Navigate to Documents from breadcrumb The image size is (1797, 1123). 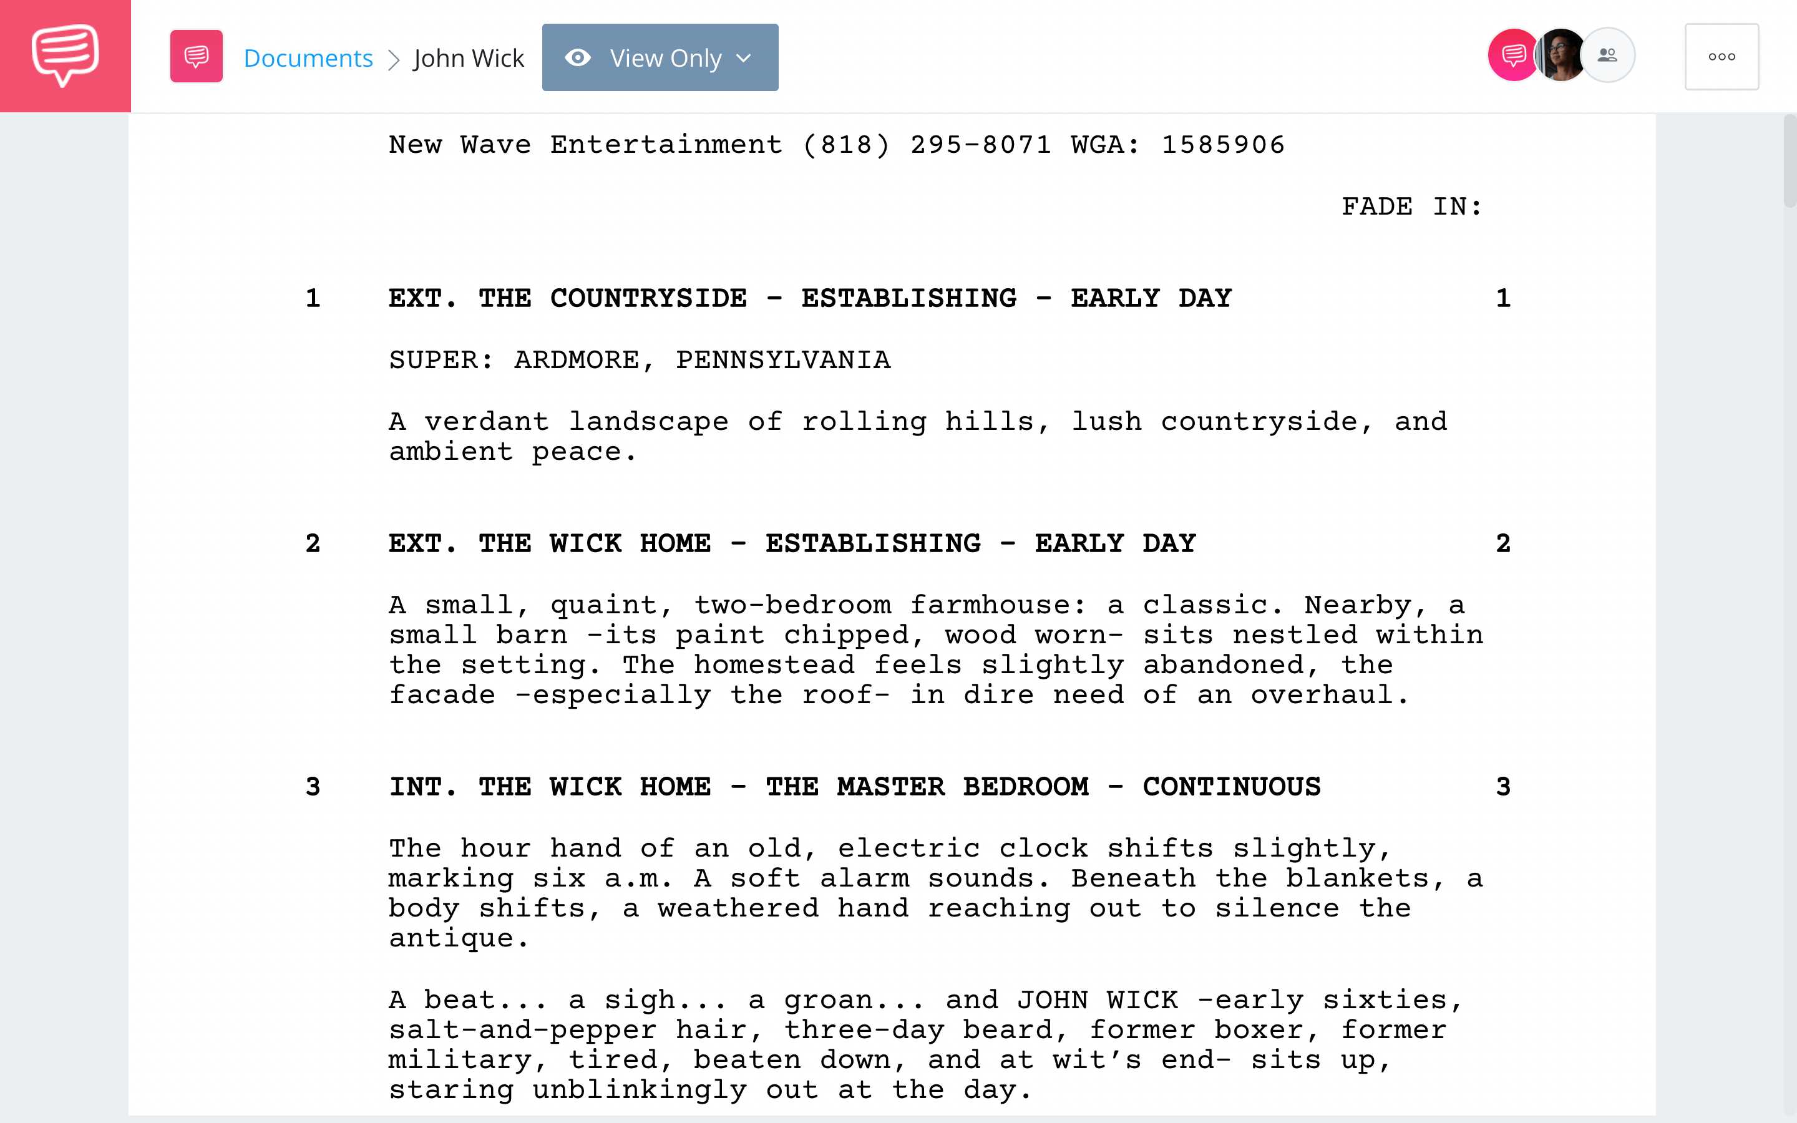coord(308,57)
